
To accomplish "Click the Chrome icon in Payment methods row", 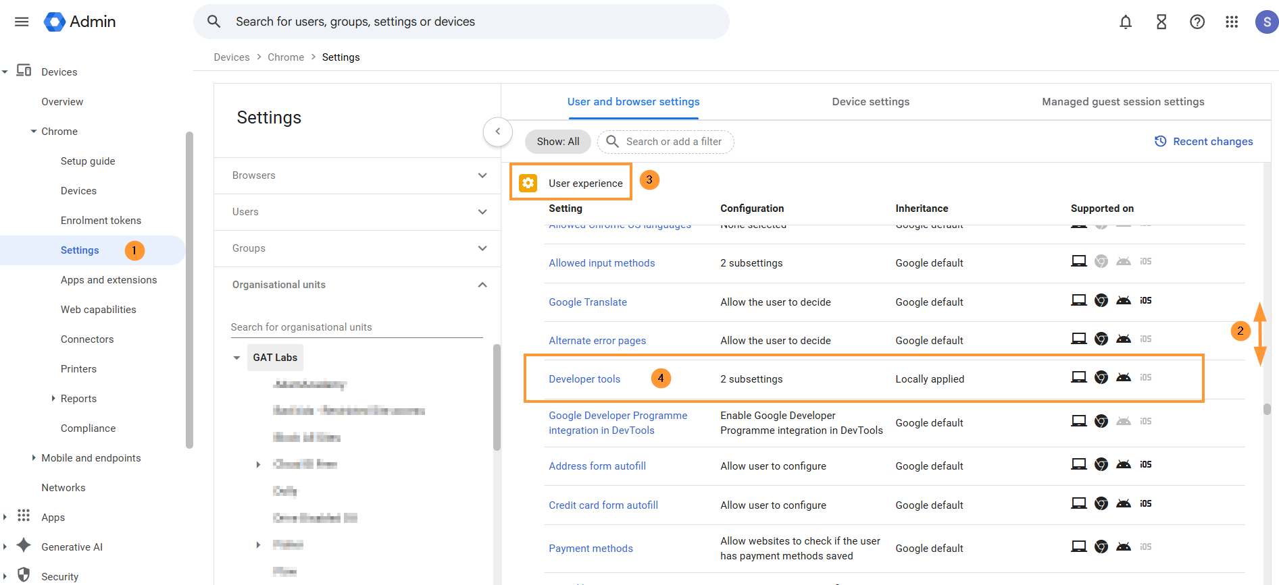I will (x=1101, y=547).
